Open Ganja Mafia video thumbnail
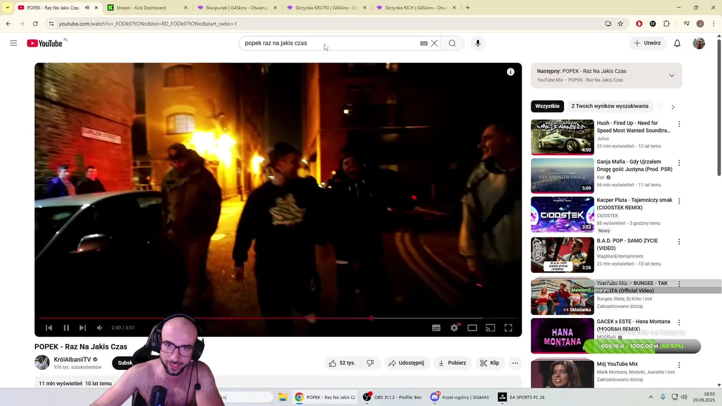 click(x=562, y=175)
